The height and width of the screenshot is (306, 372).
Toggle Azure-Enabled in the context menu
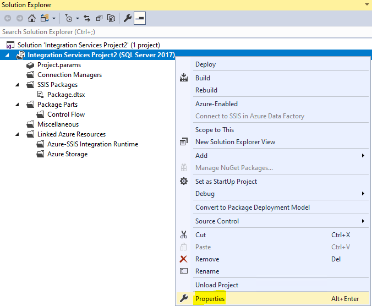tap(272, 104)
